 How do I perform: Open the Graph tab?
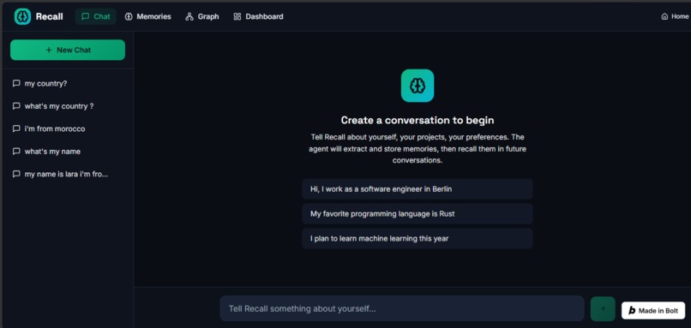[x=202, y=17]
